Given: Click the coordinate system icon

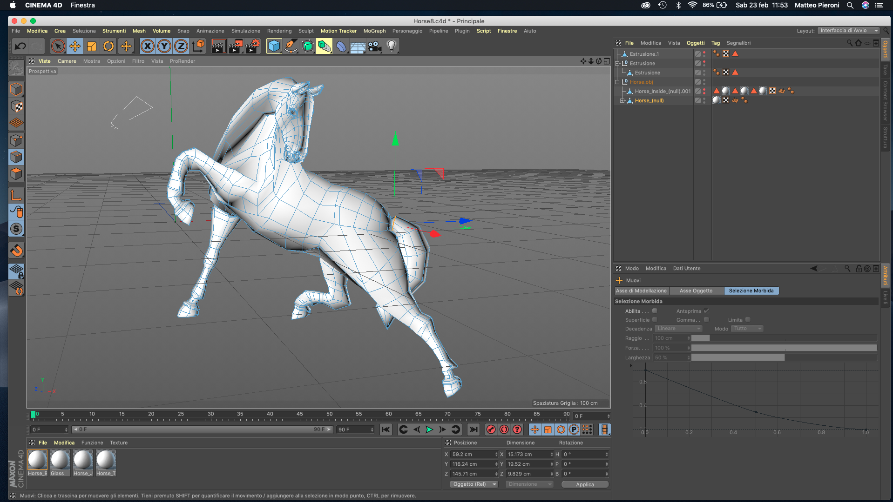Looking at the screenshot, I should point(198,46).
